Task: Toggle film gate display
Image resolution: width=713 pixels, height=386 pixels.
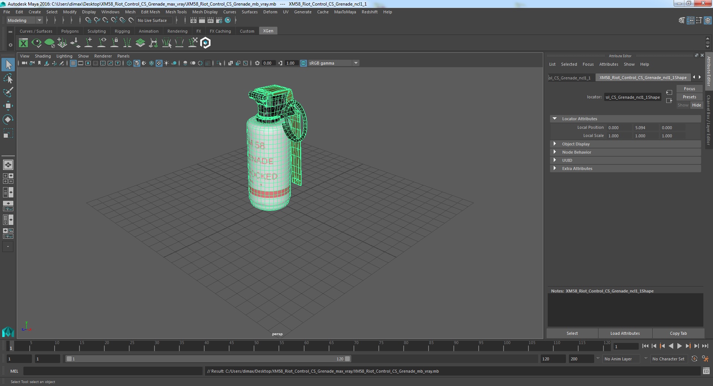Action: coord(81,63)
